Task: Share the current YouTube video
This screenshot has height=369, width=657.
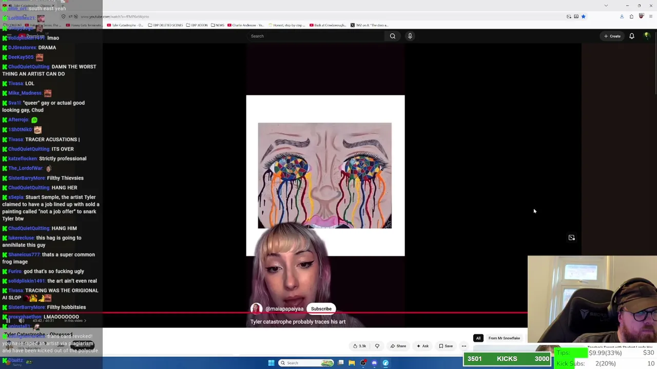Action: tap(398, 346)
